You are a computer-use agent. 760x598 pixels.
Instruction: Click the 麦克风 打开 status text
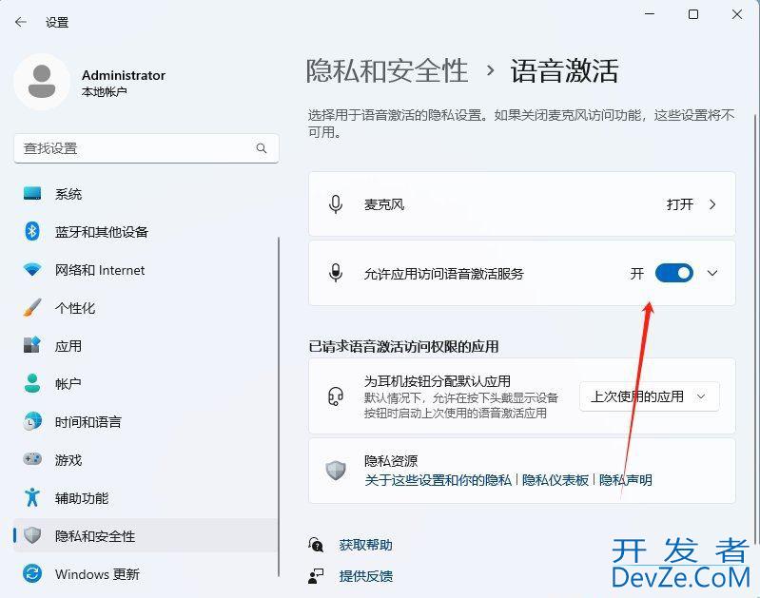(679, 204)
